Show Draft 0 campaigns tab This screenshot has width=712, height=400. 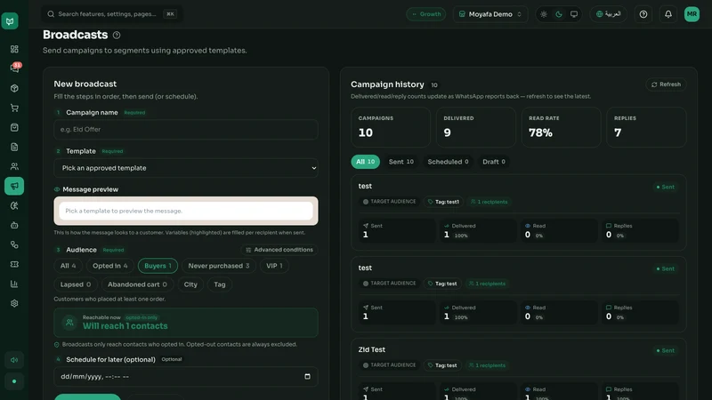tap(494, 162)
